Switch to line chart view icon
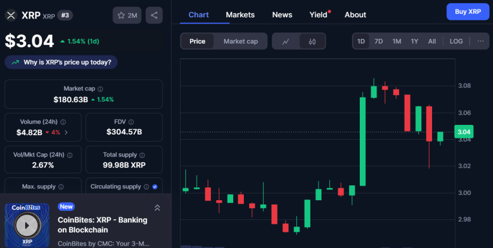This screenshot has height=248, width=493. click(286, 41)
